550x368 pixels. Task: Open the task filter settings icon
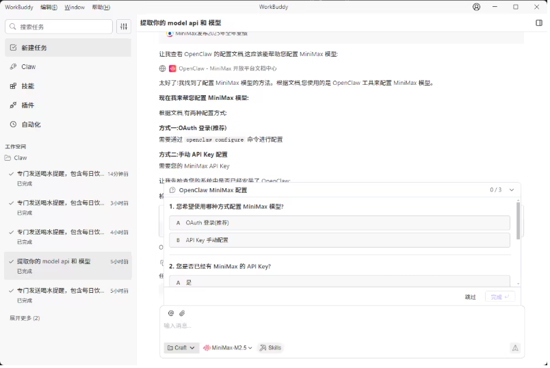point(123,27)
